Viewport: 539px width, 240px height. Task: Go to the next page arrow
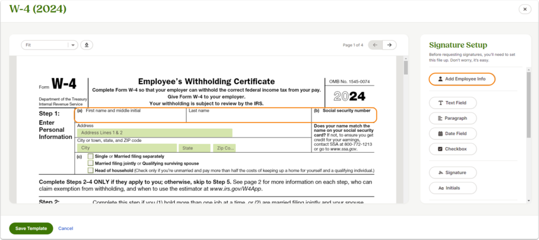tap(389, 45)
